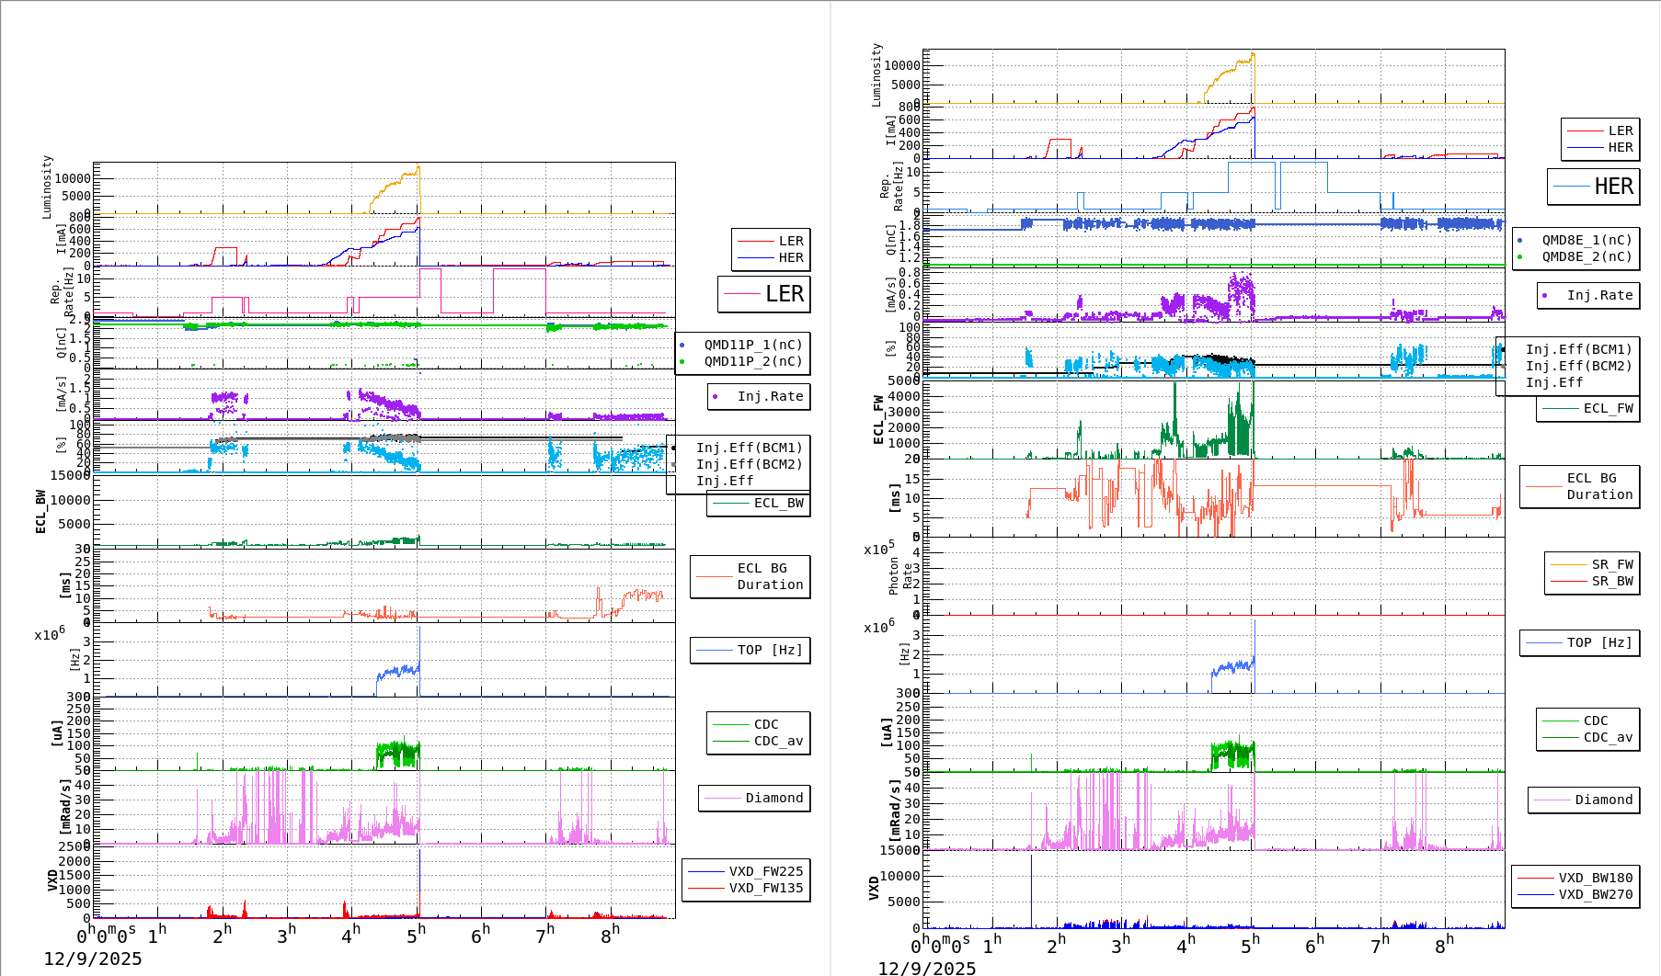This screenshot has height=976, width=1661.
Task: Click the SR_FW legend entry
Action: pos(1611,564)
